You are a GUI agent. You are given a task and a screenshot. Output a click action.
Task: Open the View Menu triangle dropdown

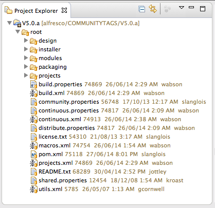point(182,8)
